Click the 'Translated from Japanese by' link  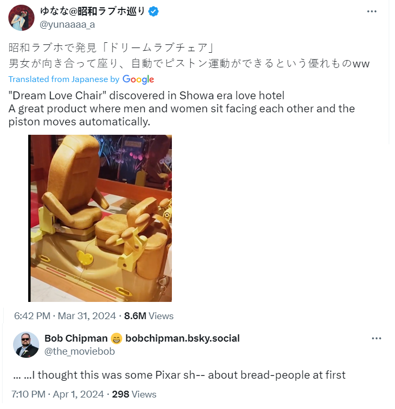pyautogui.click(x=64, y=79)
